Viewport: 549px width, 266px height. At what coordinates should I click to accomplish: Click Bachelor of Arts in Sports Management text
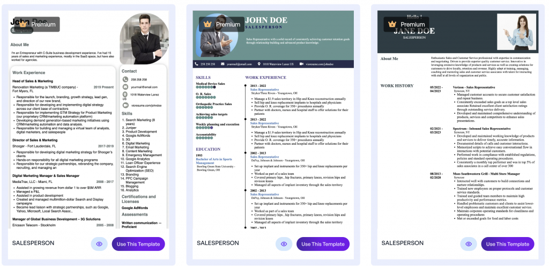[213, 161]
